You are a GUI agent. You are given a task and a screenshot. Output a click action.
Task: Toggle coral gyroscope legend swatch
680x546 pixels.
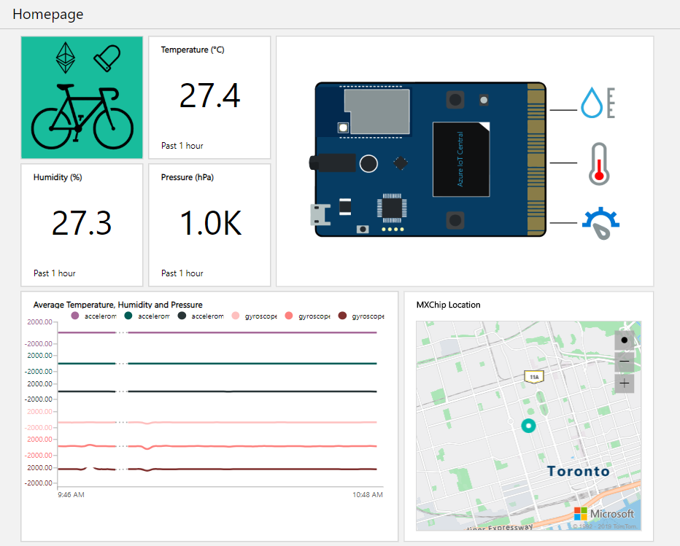[x=289, y=316]
